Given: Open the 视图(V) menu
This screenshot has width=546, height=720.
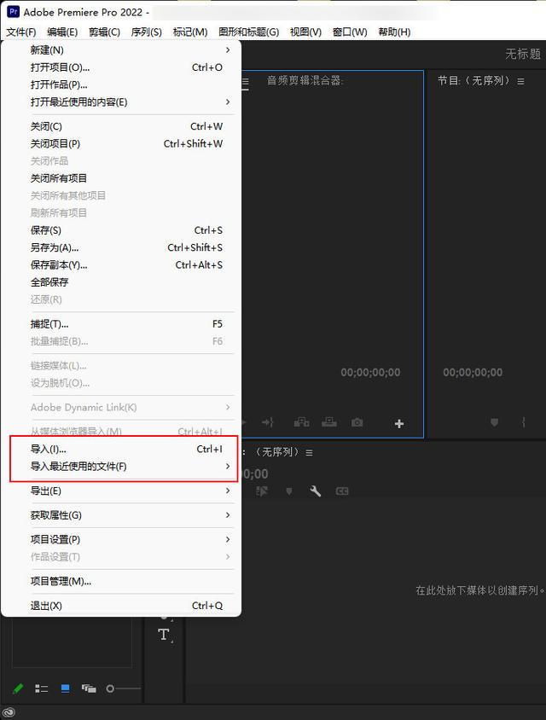Looking at the screenshot, I should click(x=305, y=32).
